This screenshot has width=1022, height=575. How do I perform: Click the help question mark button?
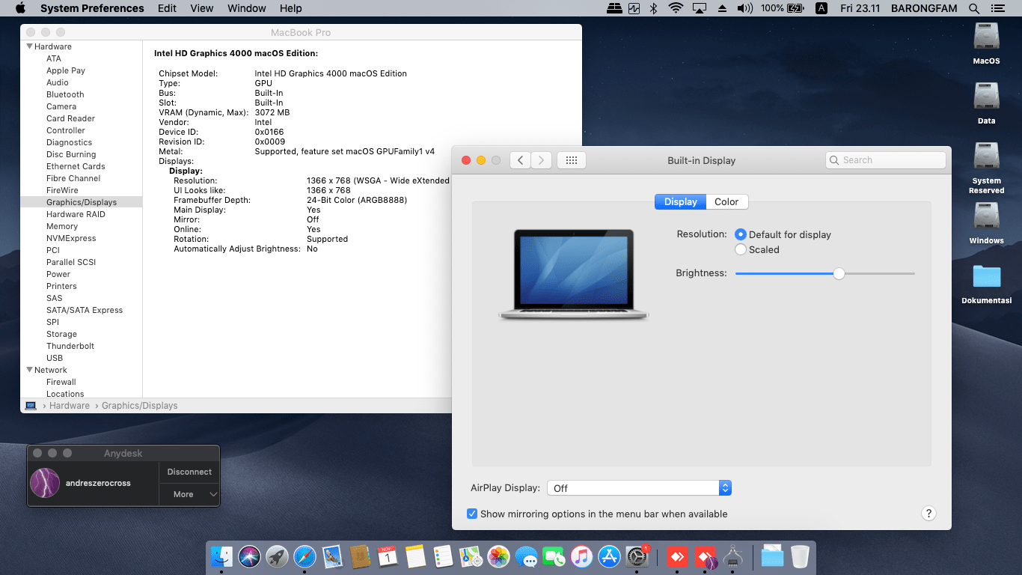tap(928, 514)
